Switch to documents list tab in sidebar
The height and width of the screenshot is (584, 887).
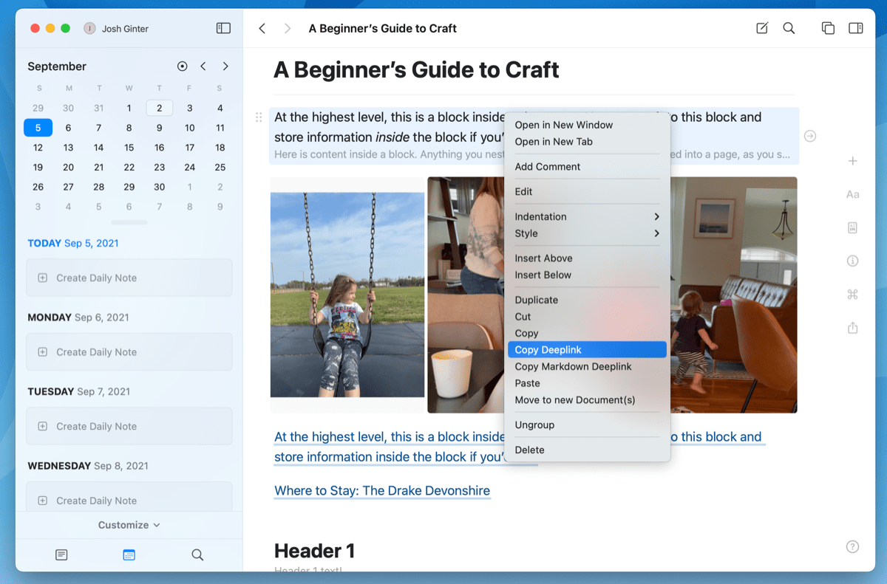click(61, 554)
